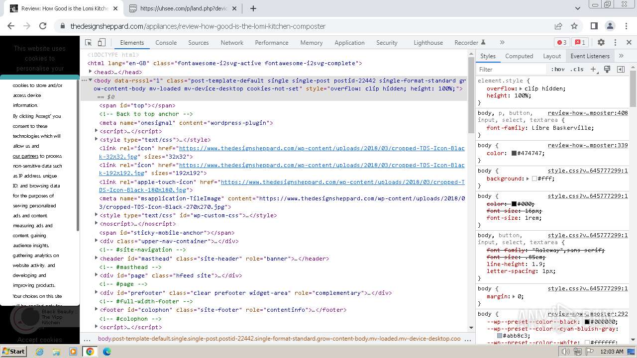The image size is (637, 358).
Task: Expand the head element node
Action: pos(90,72)
